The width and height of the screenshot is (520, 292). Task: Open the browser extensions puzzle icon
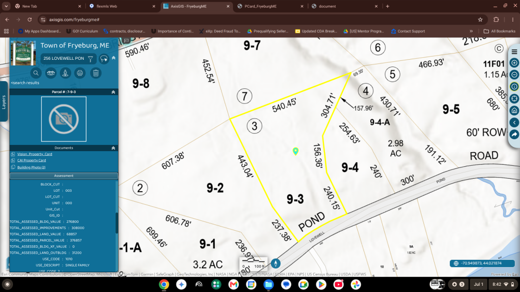click(496, 20)
